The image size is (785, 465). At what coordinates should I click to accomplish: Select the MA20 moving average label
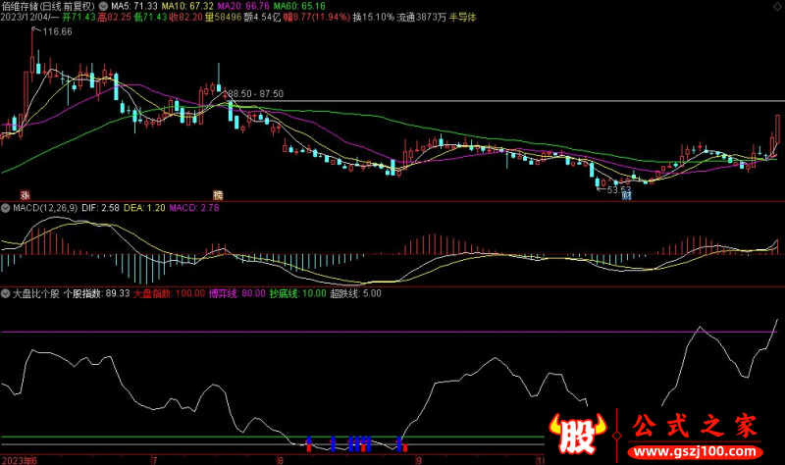(253, 5)
